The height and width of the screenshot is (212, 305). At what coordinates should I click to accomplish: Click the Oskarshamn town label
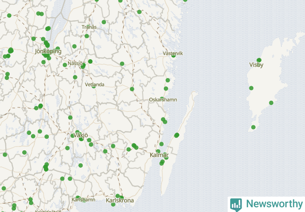pyautogui.click(x=163, y=100)
